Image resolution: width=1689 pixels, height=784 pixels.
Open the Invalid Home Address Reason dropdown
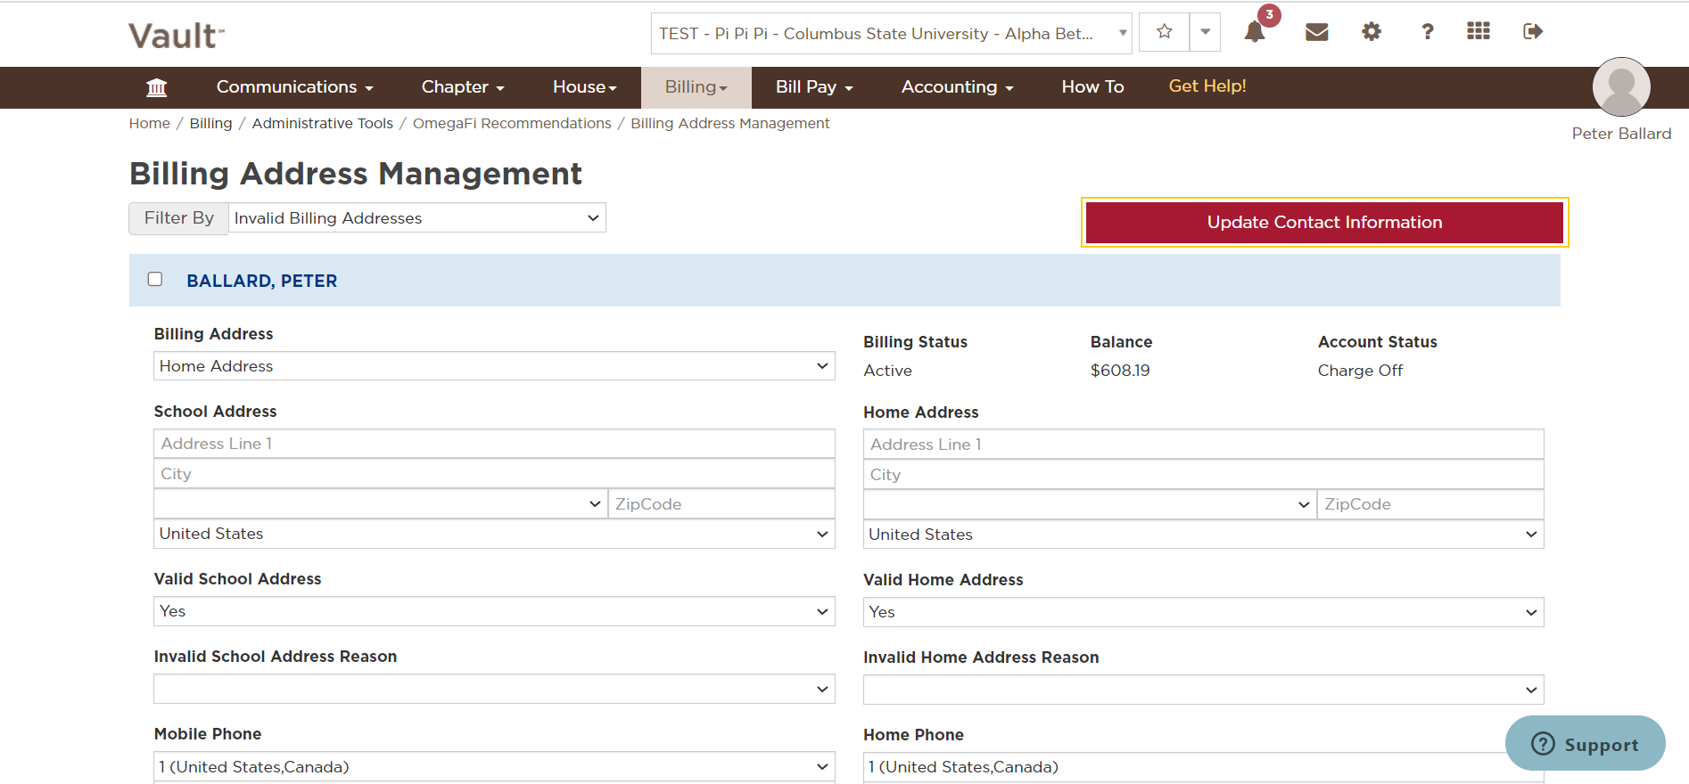(x=1202, y=690)
